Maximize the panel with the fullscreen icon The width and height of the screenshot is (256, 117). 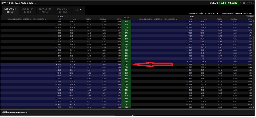(x=253, y=3)
